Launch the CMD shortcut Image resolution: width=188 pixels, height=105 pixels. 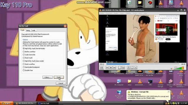click(x=150, y=82)
